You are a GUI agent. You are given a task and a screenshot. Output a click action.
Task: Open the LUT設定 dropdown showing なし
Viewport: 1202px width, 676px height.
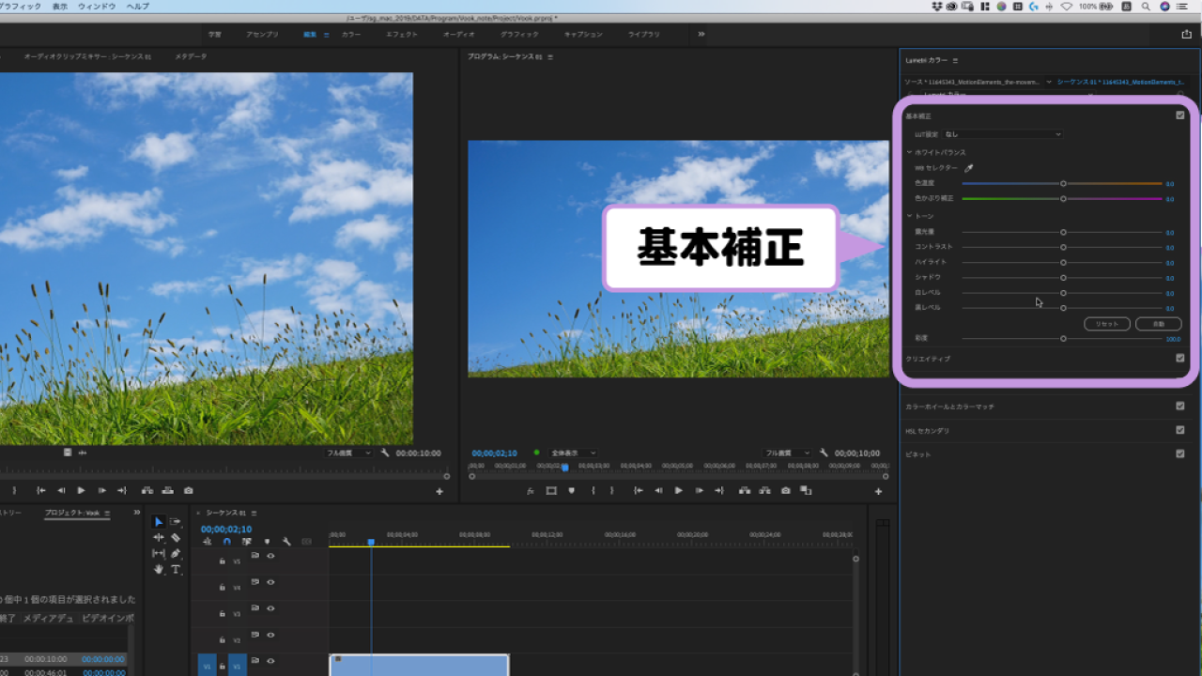pyautogui.click(x=1001, y=133)
